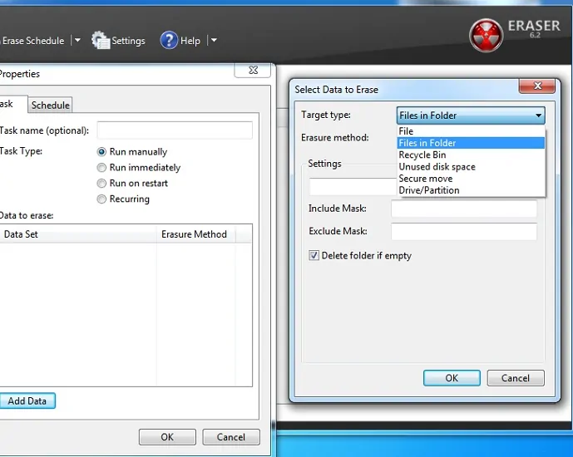Switch to the Schedule tab
This screenshot has width=573, height=457.
point(51,106)
